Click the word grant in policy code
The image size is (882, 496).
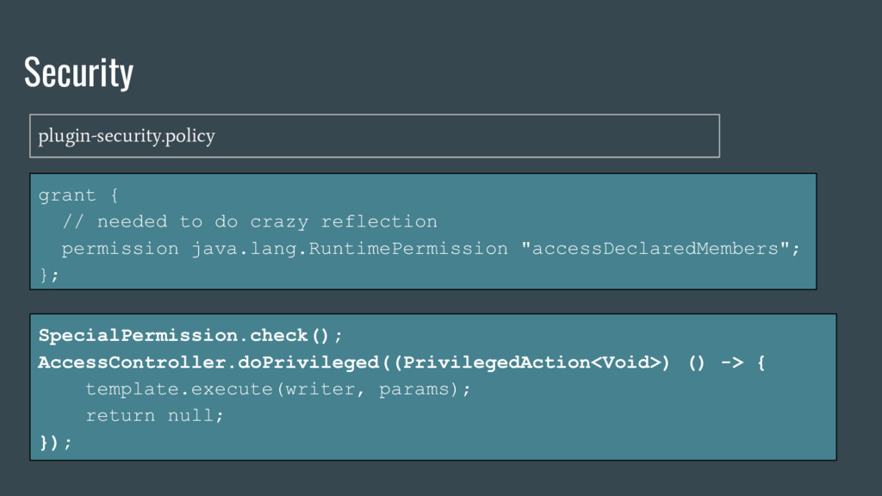(x=67, y=195)
